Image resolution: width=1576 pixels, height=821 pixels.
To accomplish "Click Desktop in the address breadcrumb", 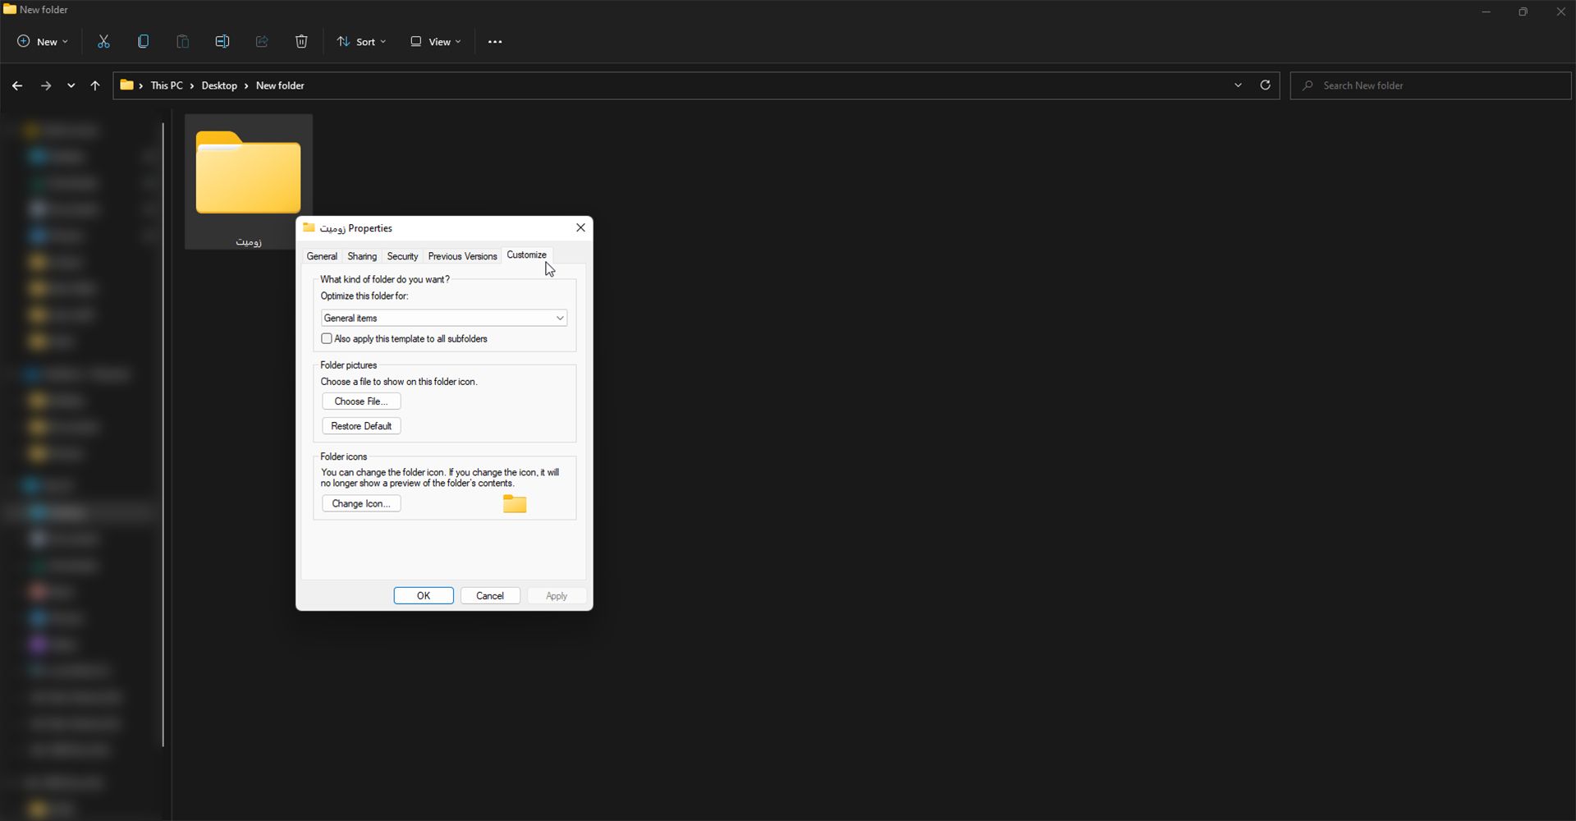I will pos(219,85).
